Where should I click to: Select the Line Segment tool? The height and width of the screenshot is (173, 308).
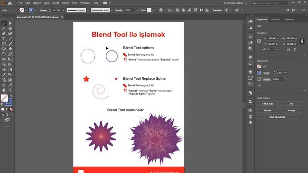coord(10,38)
